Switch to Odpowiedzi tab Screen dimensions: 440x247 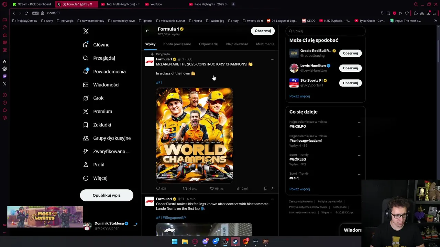tap(208, 44)
